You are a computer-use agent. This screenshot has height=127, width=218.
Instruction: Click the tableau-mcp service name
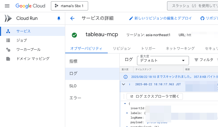(102, 34)
